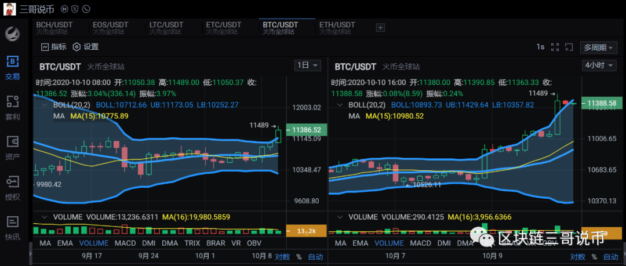Select VOLUME indicator below 4小时 chart
The height and width of the screenshot is (266, 626).
click(390, 243)
